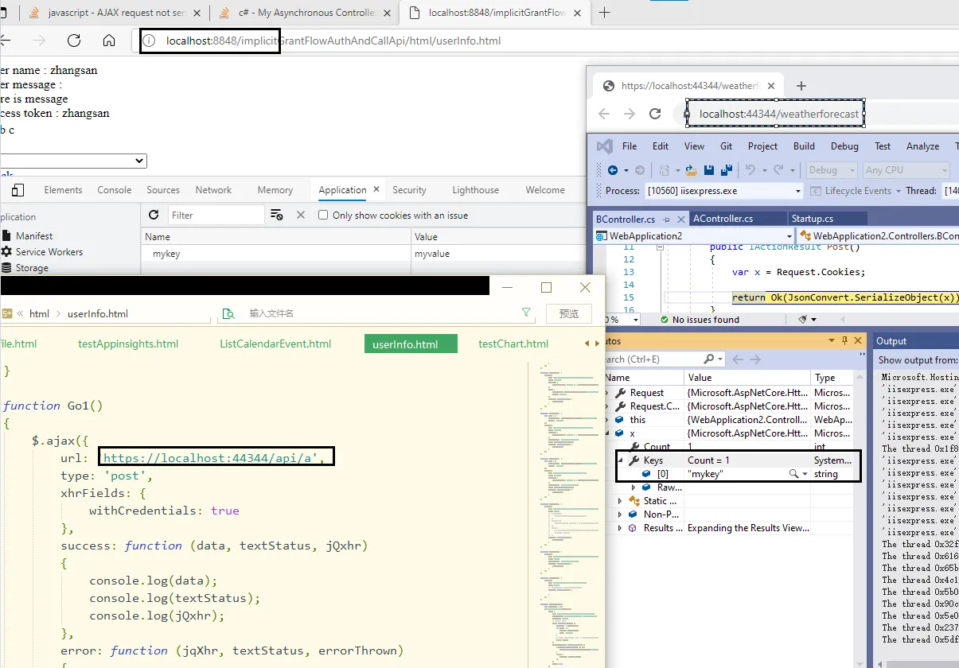This screenshot has height=668, width=959.
Task: Open Autos window position dropdown arrow
Action: point(832,341)
